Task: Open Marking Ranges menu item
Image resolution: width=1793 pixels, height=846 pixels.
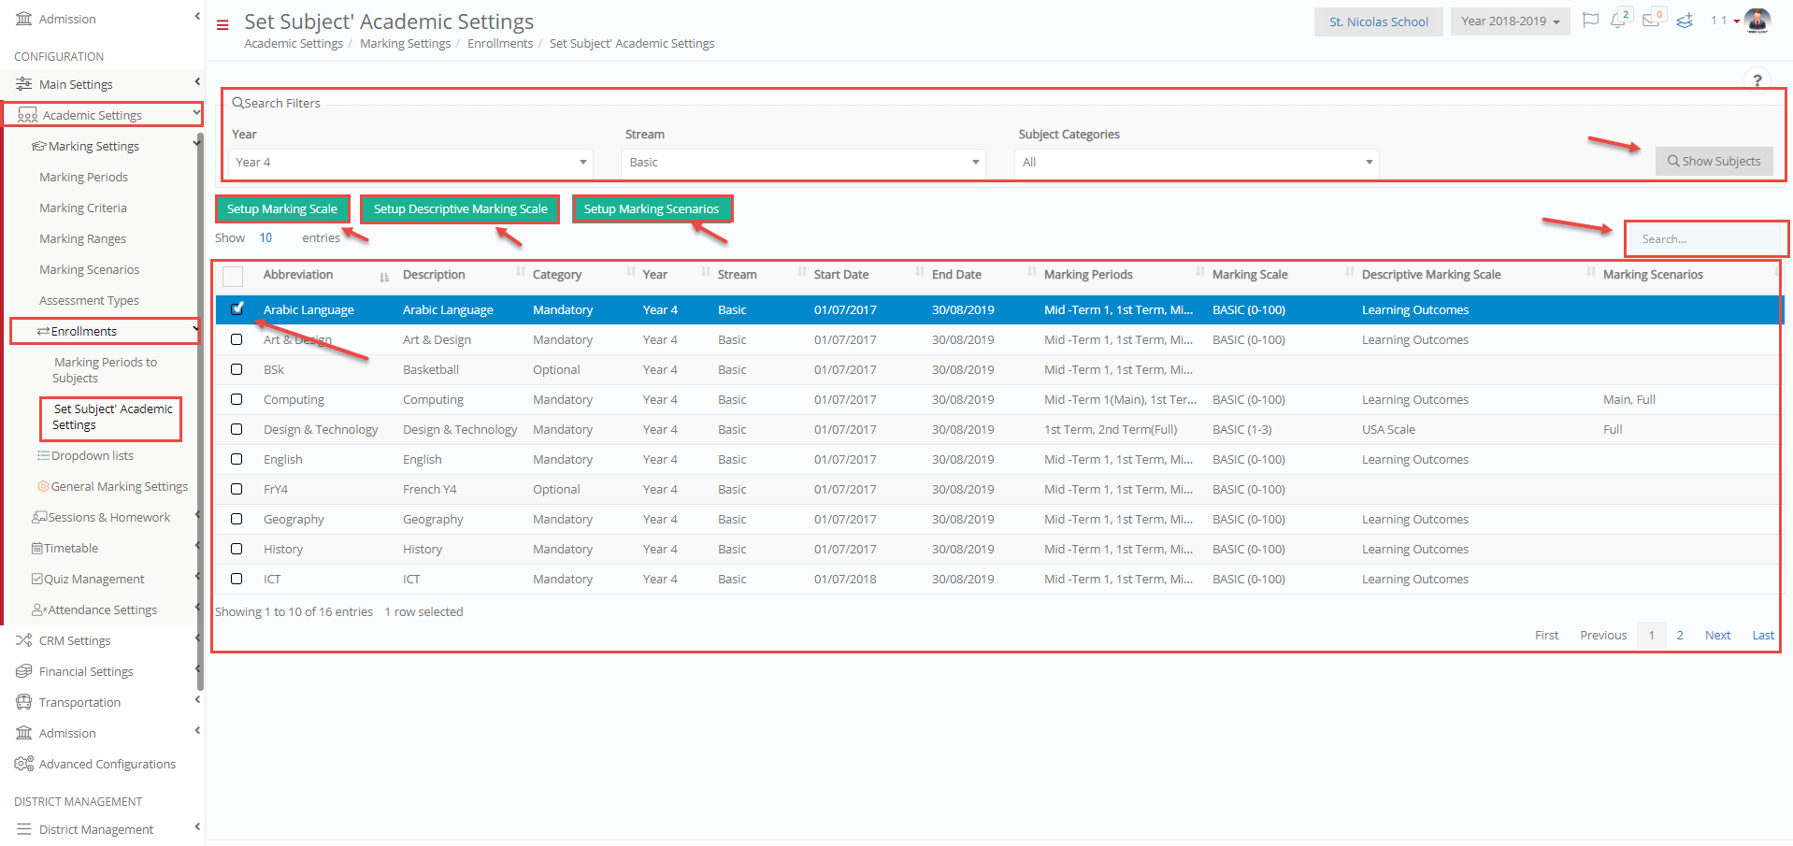Action: pyautogui.click(x=82, y=238)
